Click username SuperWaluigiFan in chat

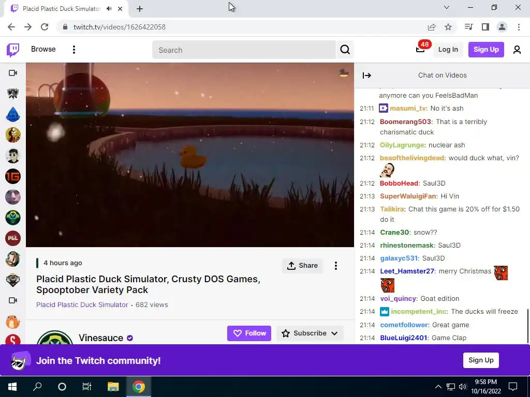pyautogui.click(x=408, y=196)
